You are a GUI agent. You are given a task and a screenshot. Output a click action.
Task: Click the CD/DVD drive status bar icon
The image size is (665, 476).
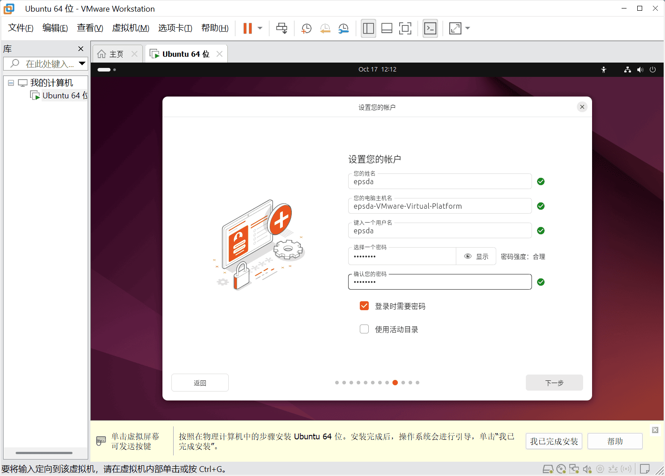click(561, 469)
